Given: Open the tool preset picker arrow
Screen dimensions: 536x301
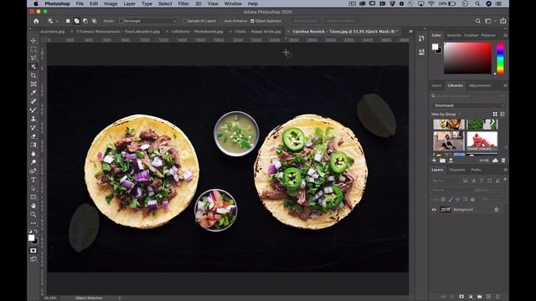Looking at the screenshot, I should tap(57, 21).
